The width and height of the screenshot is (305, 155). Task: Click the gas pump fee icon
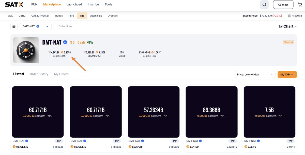point(289,16)
